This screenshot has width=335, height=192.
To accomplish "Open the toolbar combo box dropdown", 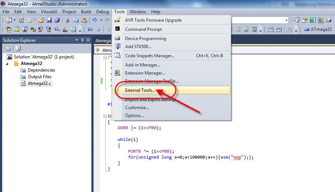I will coord(287,20).
